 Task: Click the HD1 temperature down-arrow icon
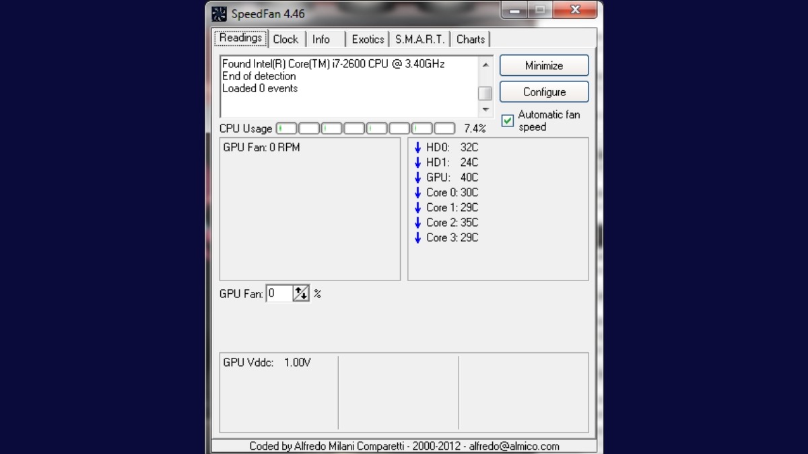click(x=417, y=162)
